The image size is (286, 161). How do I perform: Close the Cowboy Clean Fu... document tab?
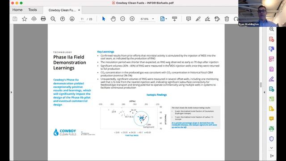coord(79,10)
